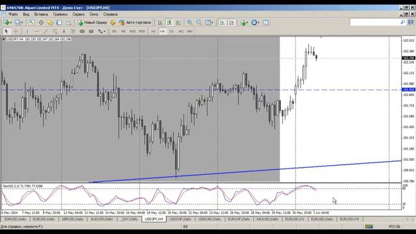This screenshot has height=234, width=416.
Task: Pick the Horizontal Line drawing tool
Action: point(36,31)
